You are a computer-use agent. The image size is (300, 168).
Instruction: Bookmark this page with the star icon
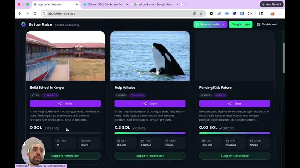coord(201,13)
